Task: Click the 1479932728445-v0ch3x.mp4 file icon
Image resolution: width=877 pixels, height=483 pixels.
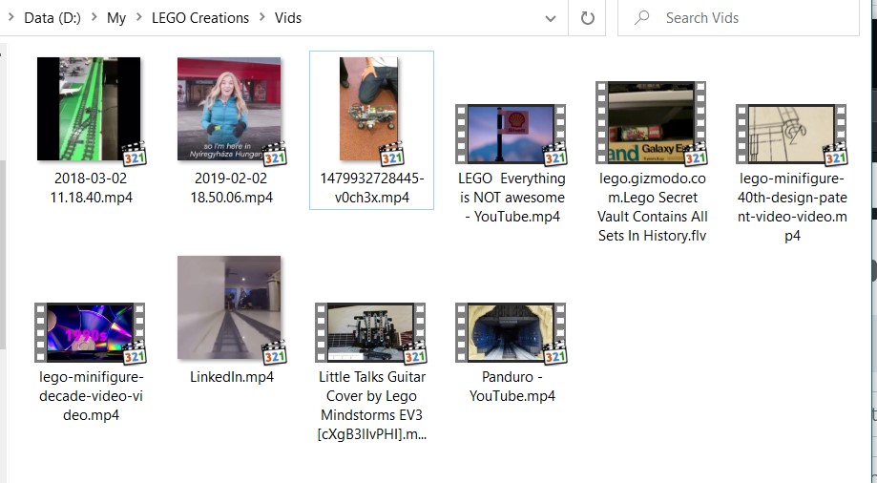Action: (371, 109)
